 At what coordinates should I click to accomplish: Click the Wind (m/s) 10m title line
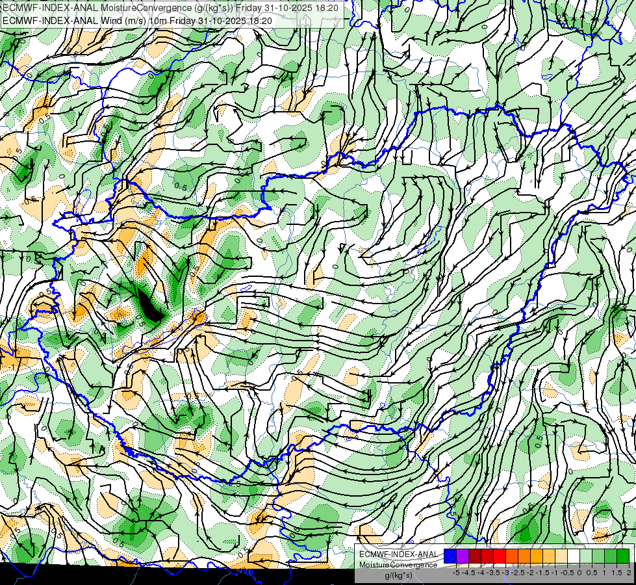tap(137, 21)
